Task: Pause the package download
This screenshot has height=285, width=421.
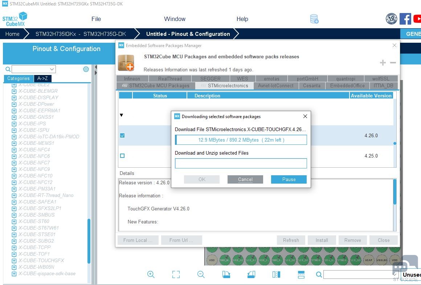Action: coord(289,179)
